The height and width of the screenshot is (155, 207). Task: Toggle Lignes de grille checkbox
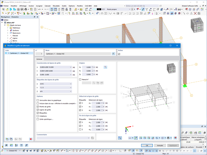pos(38,110)
